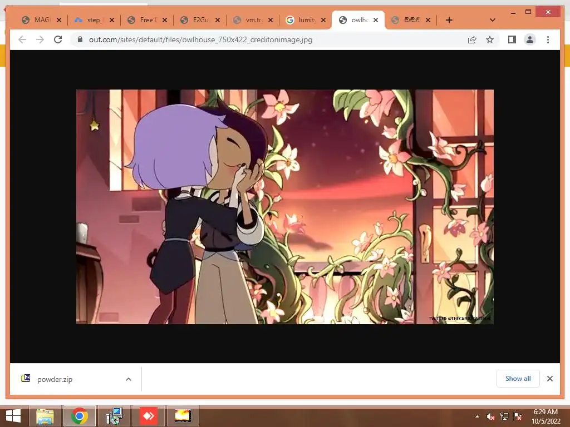Close the lumity tab
The image size is (570, 427).
(323, 20)
